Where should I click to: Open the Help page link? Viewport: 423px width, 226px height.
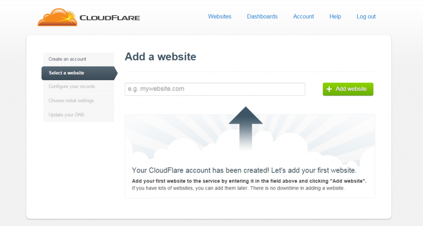(x=335, y=17)
